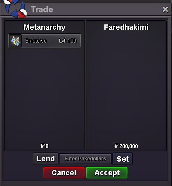Select the Blastoise Lvl: 100 entry
The width and height of the screenshot is (172, 186).
pyautogui.click(x=45, y=41)
